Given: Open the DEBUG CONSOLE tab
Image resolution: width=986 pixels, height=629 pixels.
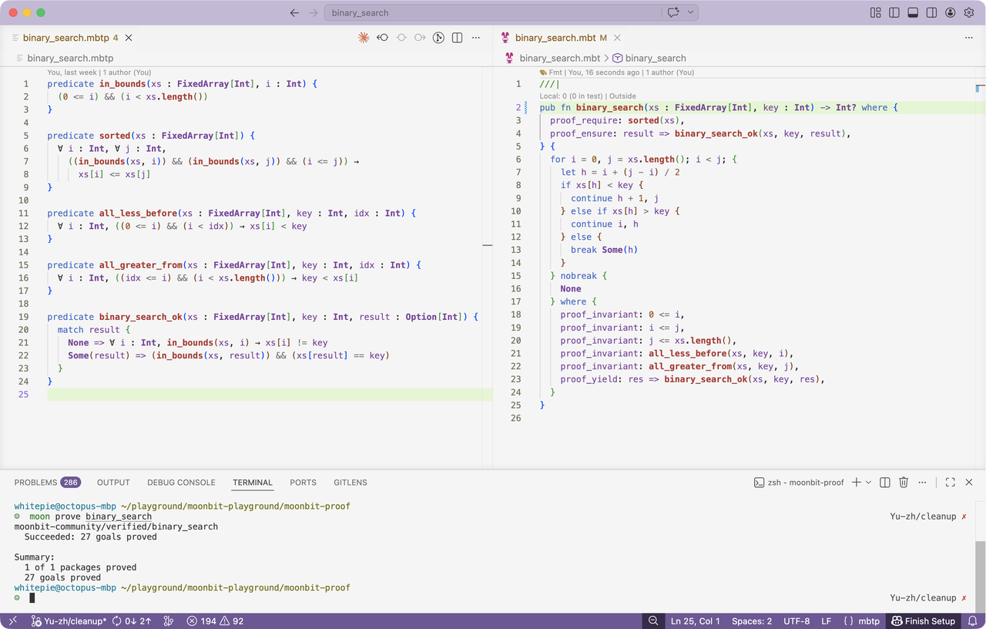Looking at the screenshot, I should point(181,483).
